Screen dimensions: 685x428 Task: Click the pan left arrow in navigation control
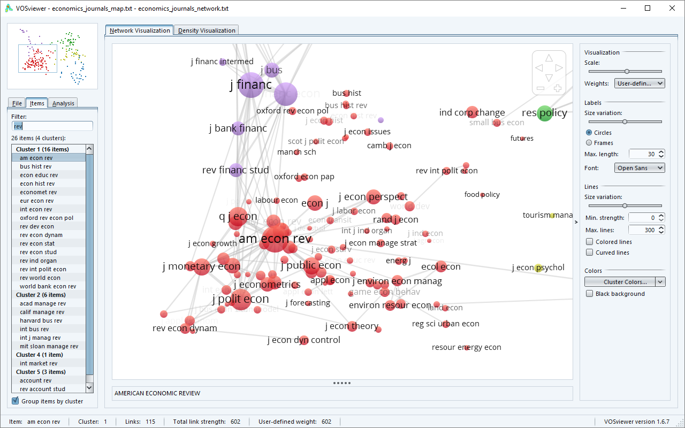point(539,68)
